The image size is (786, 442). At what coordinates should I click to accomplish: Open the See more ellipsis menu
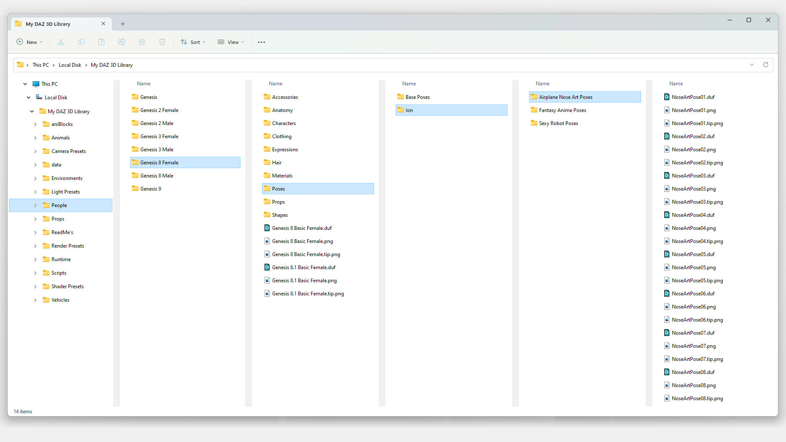click(x=262, y=42)
